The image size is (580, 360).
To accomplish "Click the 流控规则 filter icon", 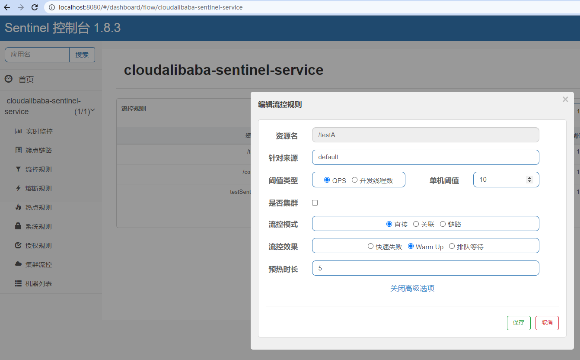I will [18, 169].
